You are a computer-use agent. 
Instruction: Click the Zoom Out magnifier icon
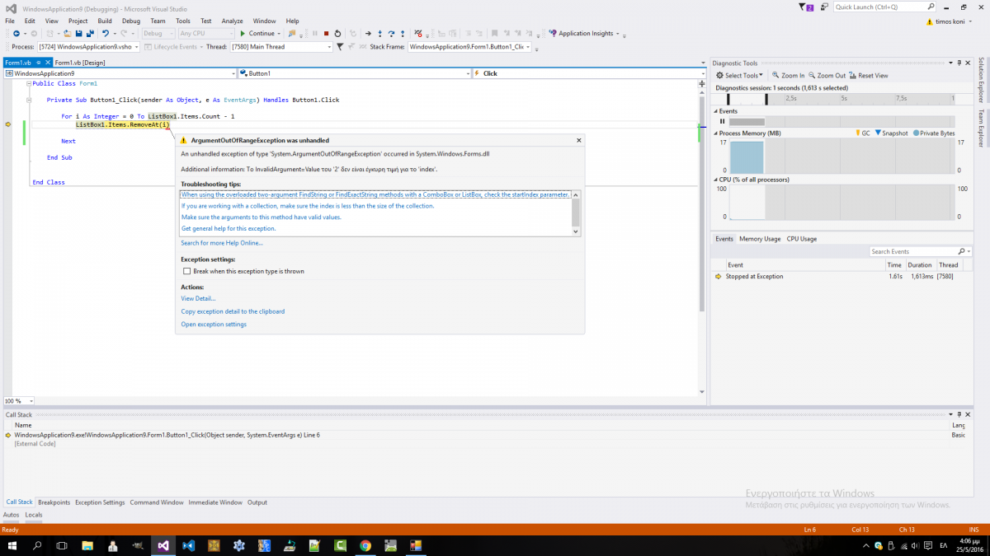(813, 76)
